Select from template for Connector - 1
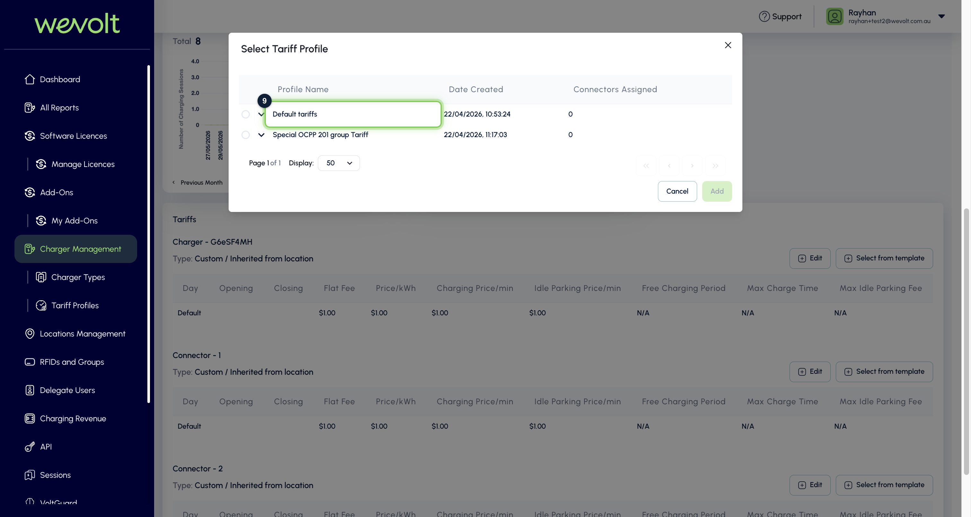 [x=884, y=372]
